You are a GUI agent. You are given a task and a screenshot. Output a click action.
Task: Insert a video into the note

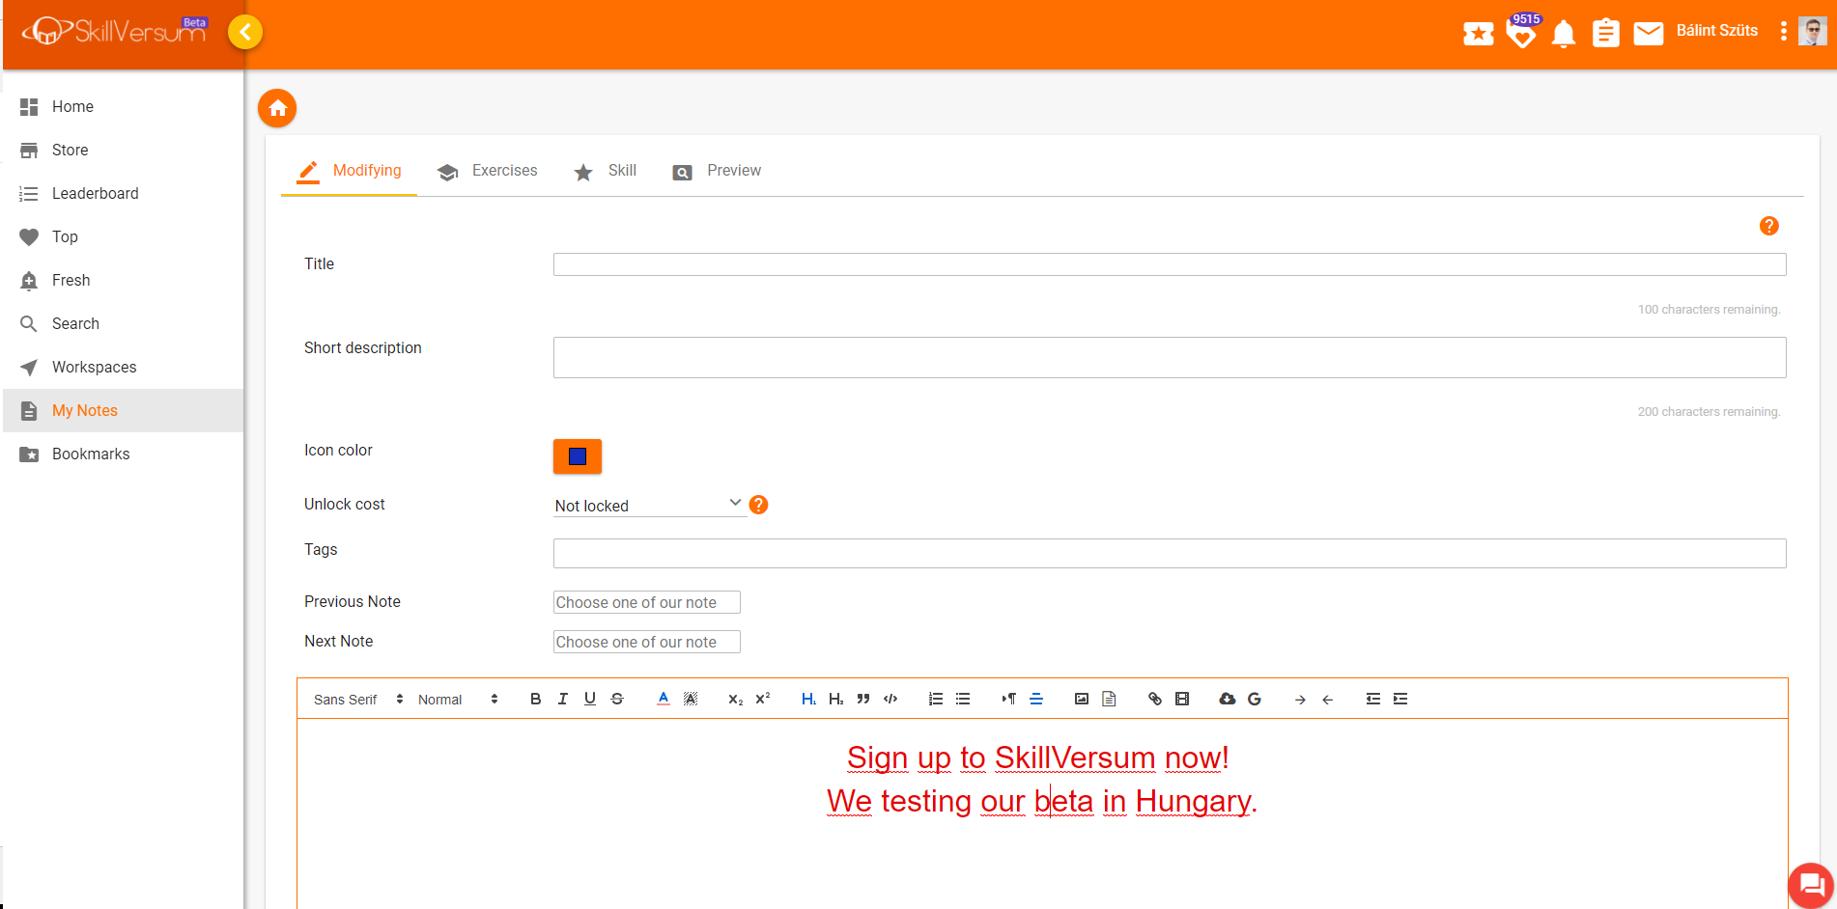pyautogui.click(x=1182, y=699)
